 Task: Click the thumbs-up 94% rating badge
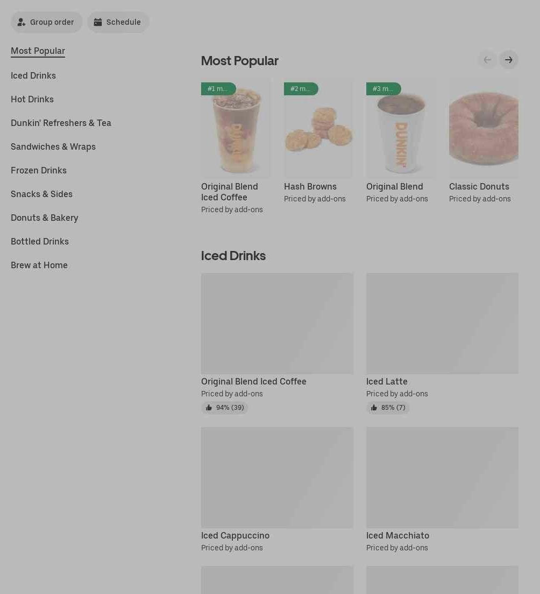click(224, 408)
